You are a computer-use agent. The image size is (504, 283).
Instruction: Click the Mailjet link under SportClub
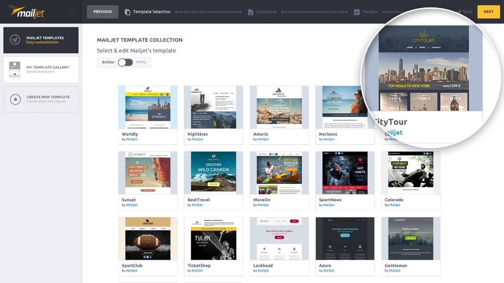click(132, 271)
